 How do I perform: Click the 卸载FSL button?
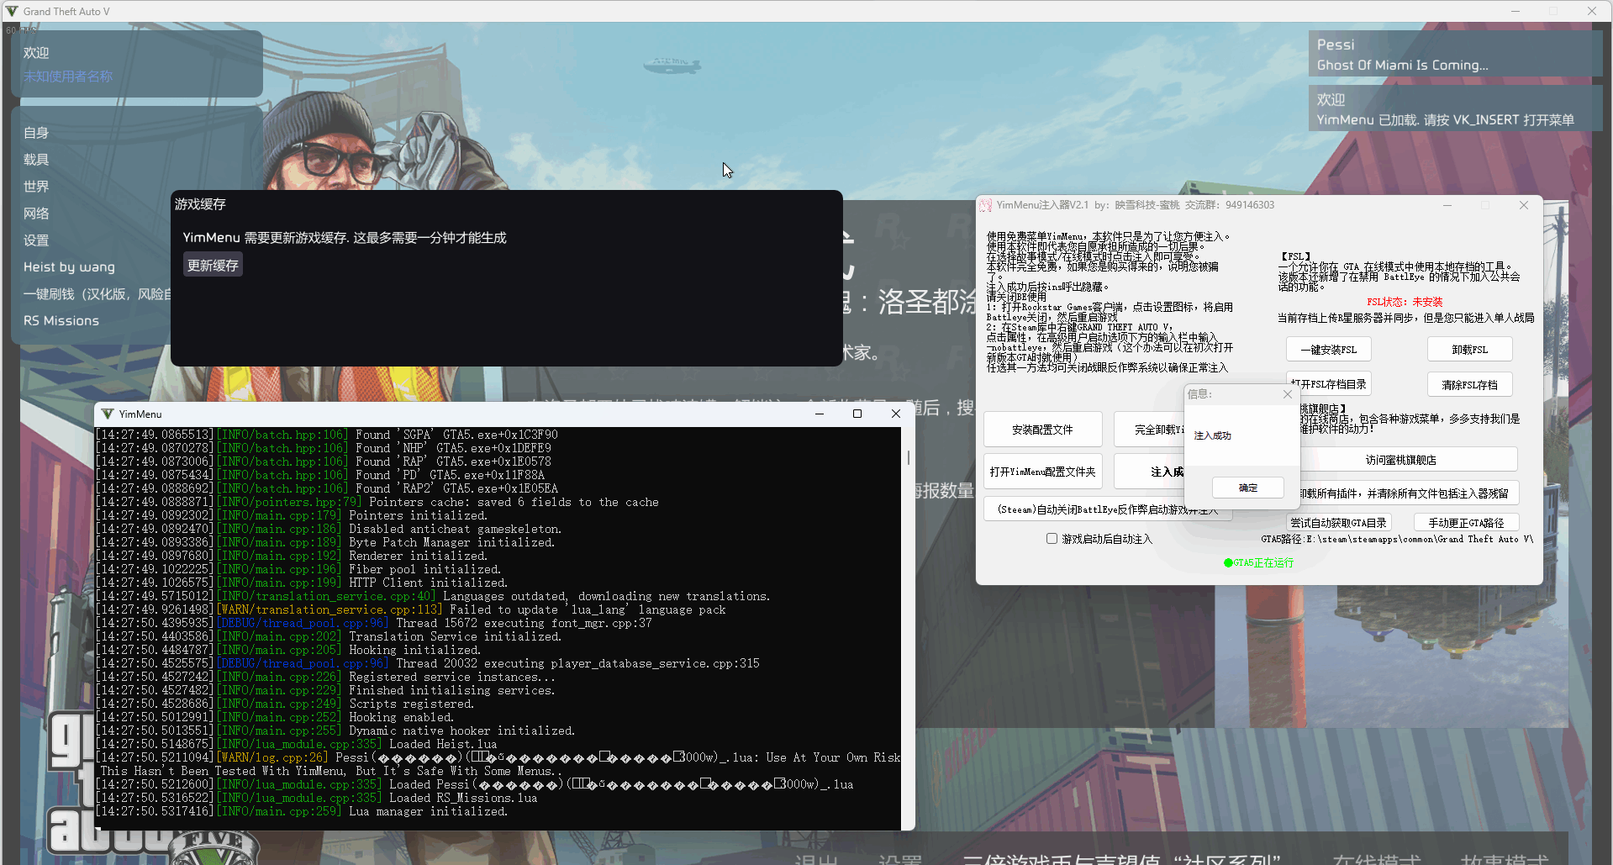[1469, 350]
